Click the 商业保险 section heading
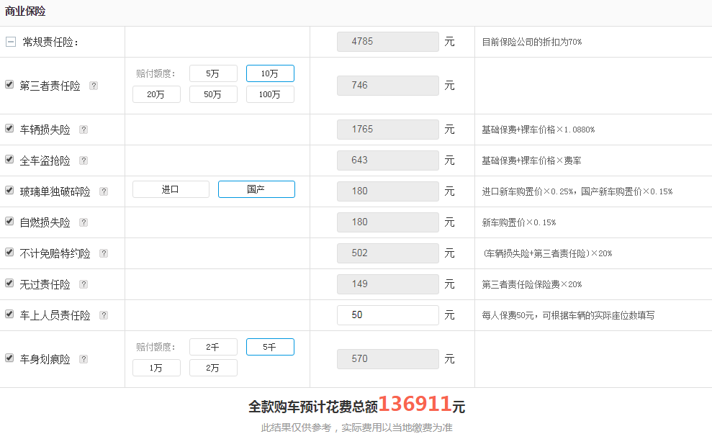 point(25,11)
